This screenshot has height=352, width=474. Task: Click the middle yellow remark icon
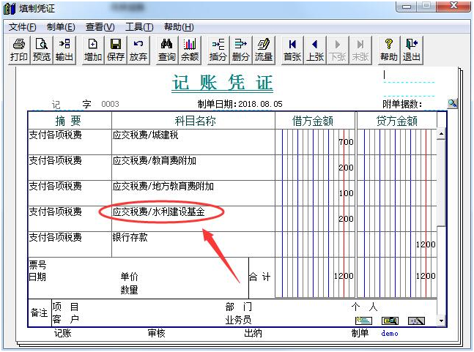coord(390,321)
